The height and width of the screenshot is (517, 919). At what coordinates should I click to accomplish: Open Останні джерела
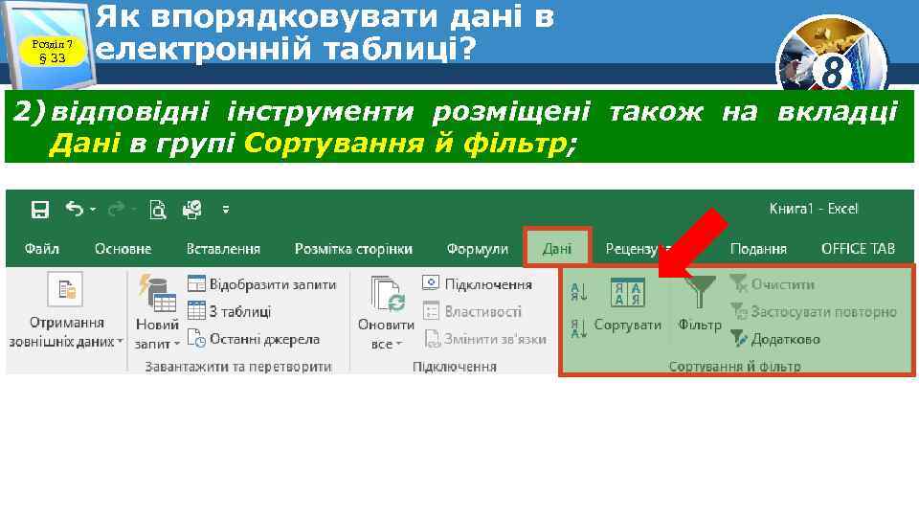254,339
